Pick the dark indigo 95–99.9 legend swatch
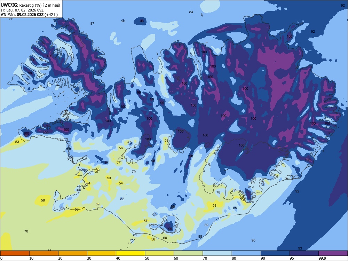Image resolution: width=348 pixels, height=261 pixels. click(x=304, y=253)
